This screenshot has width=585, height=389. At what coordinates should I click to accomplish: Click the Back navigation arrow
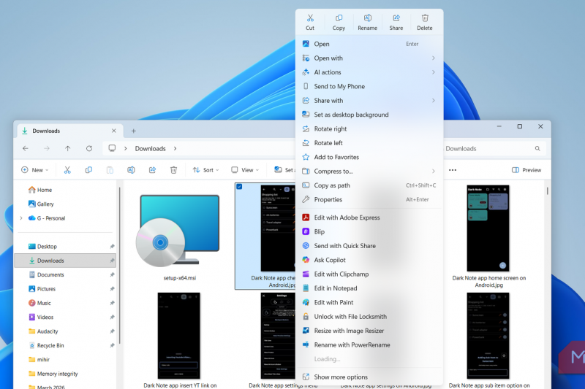tap(26, 149)
